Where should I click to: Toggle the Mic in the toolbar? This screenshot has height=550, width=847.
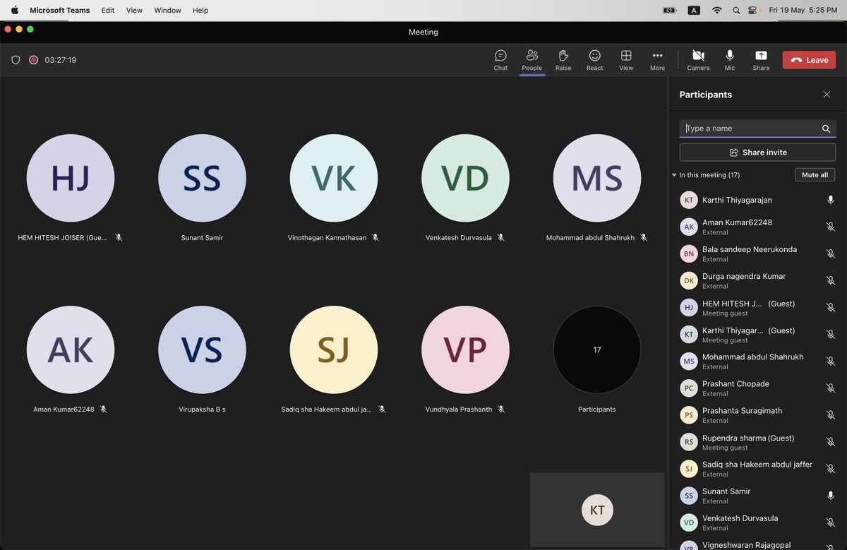(x=730, y=60)
